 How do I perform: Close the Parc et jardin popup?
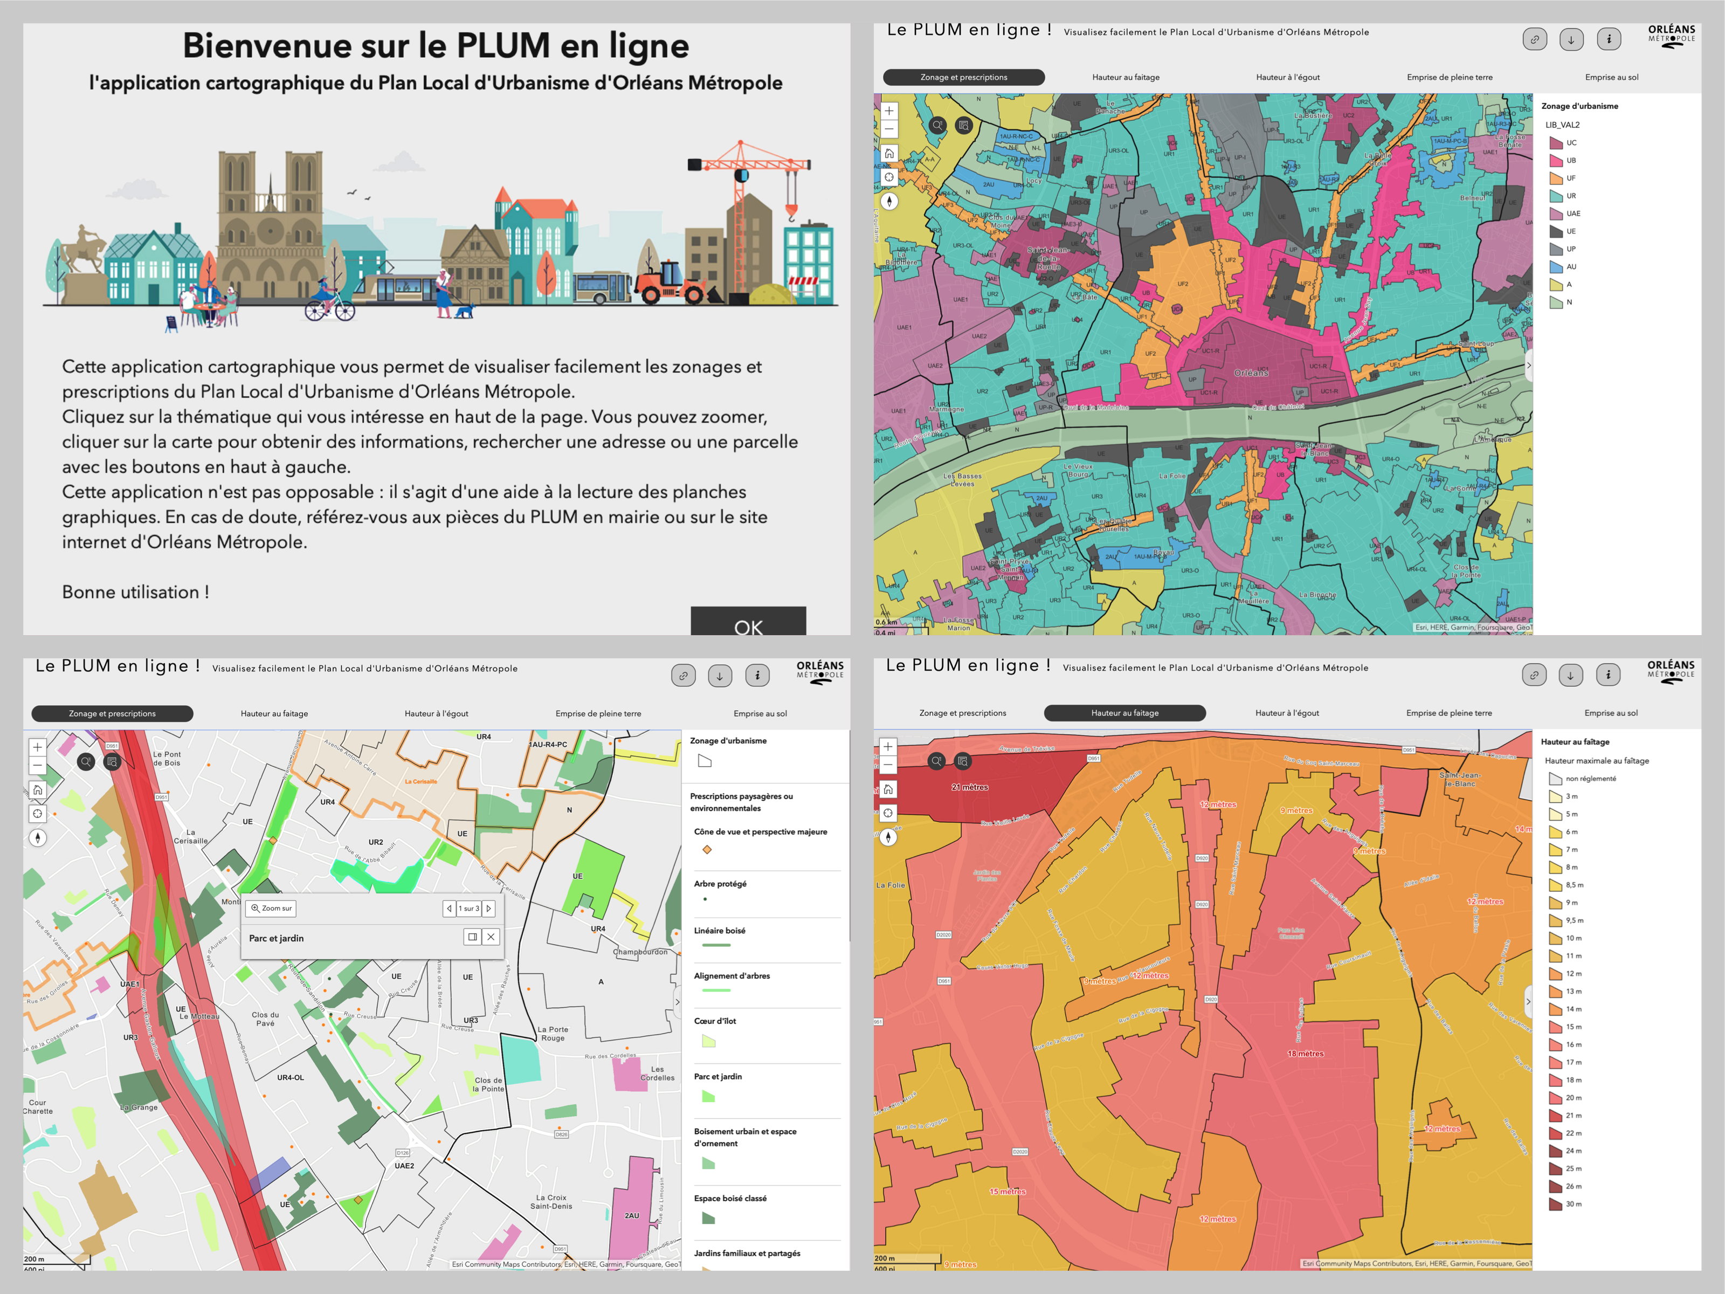[x=491, y=937]
